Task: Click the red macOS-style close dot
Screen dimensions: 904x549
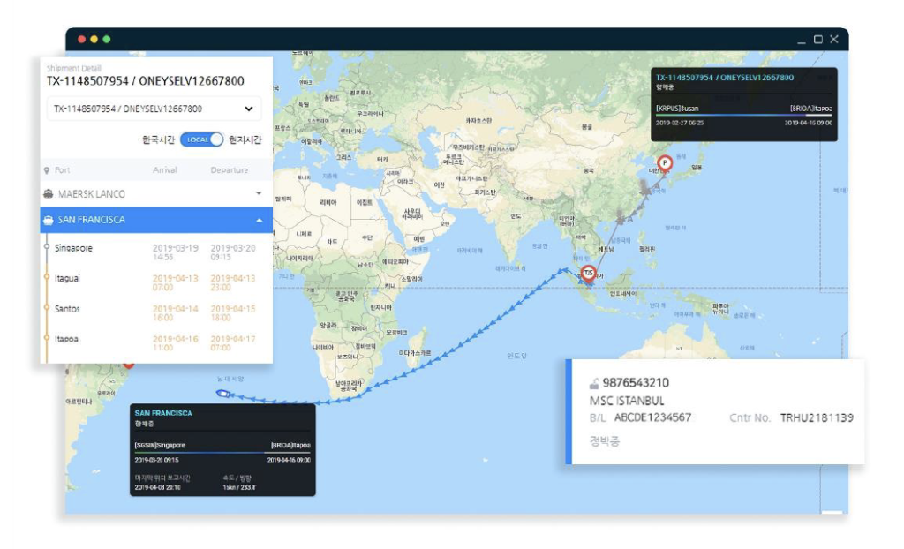Action: point(82,39)
